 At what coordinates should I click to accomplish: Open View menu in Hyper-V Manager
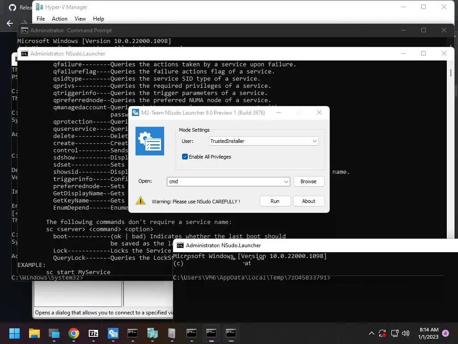tap(80, 19)
